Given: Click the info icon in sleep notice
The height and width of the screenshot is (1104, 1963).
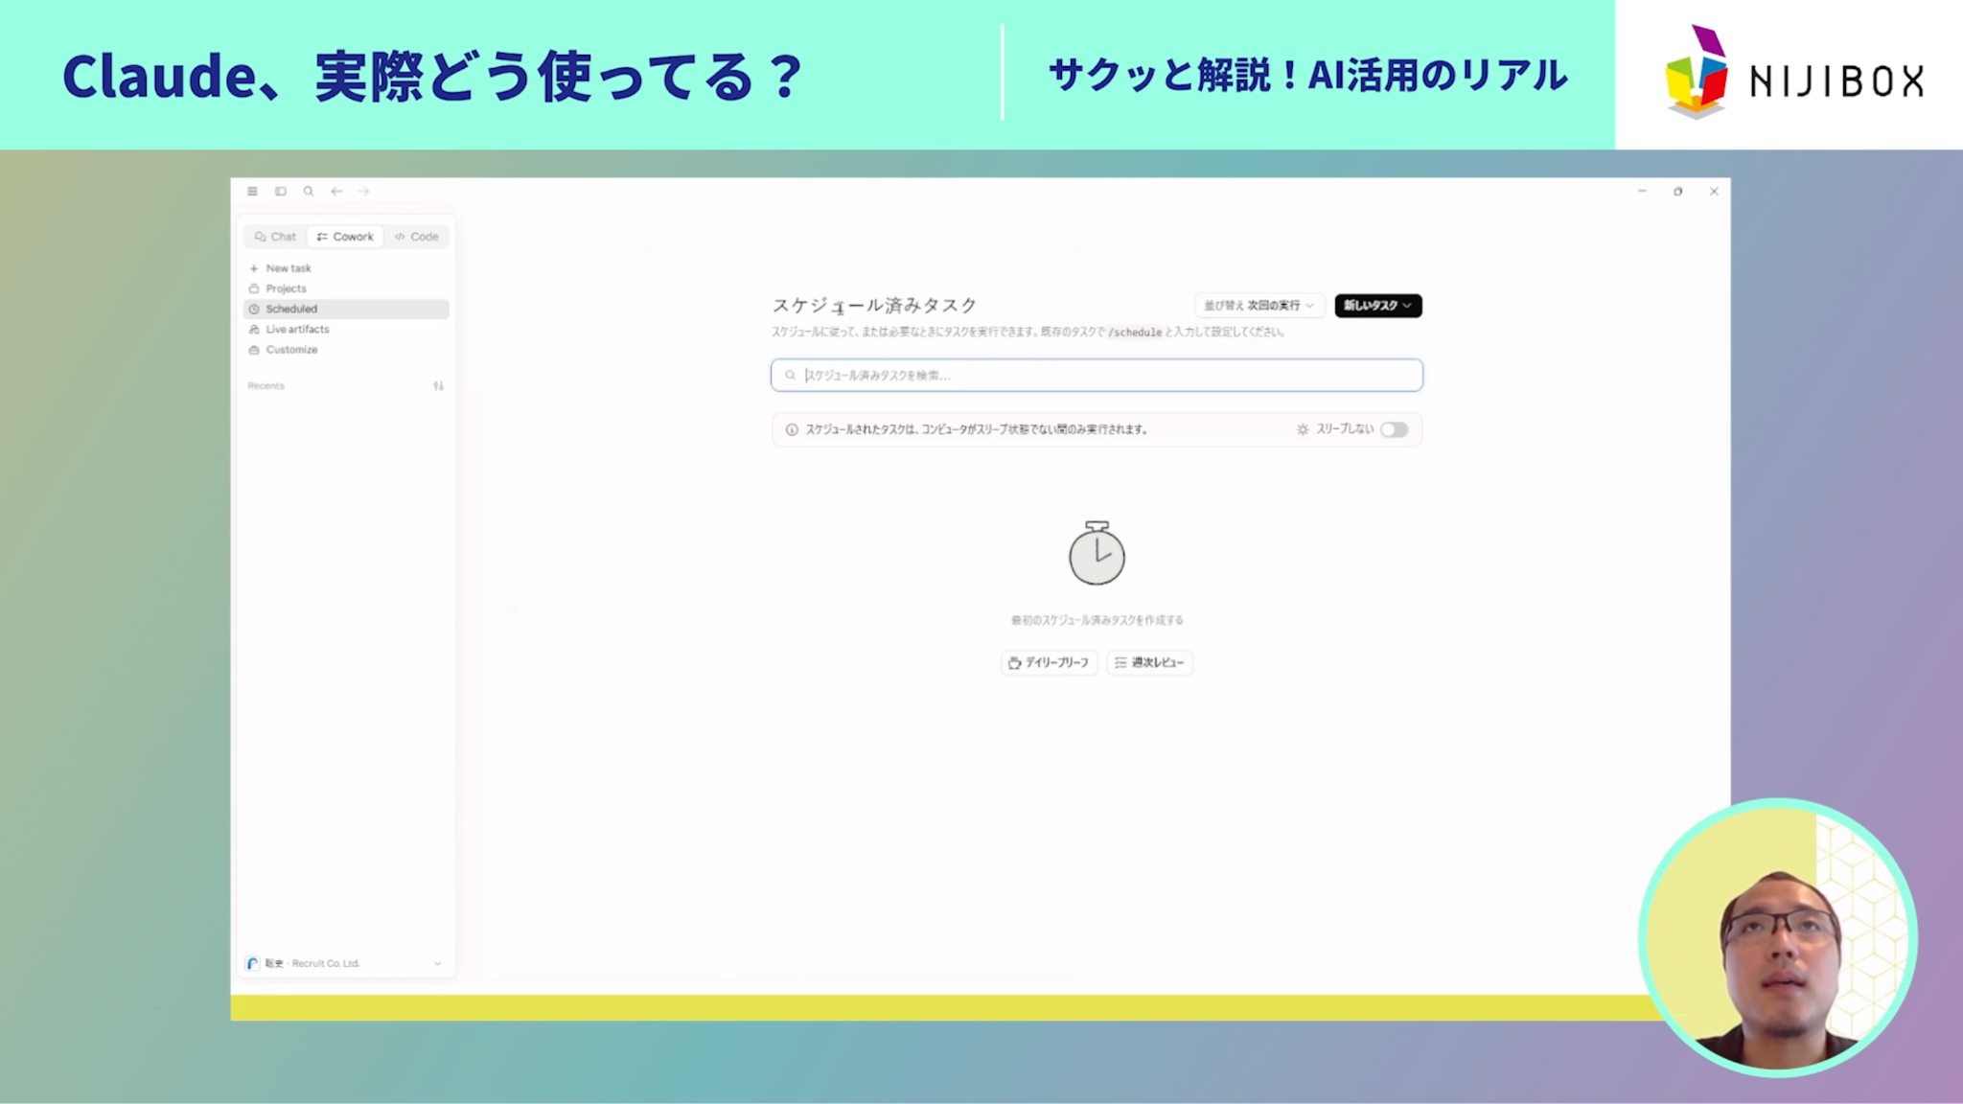Looking at the screenshot, I should pyautogui.click(x=792, y=429).
